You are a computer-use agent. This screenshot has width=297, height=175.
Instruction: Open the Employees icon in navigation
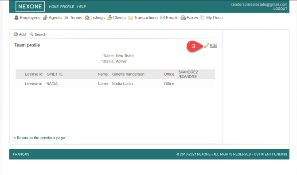[x=16, y=18]
